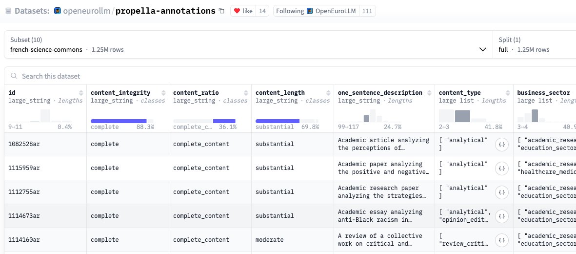Sort the one_sentence_description column

(429, 93)
